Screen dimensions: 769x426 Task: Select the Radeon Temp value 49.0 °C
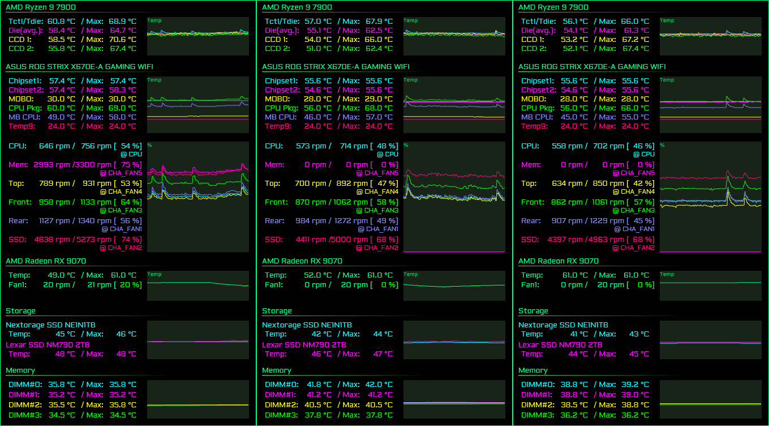[x=62, y=275]
